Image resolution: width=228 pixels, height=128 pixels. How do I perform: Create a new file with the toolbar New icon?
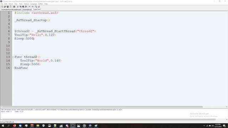click(x=2, y=7)
